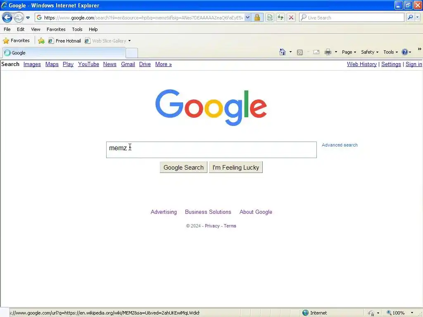423x317 pixels.
Task: Open the Advanced search link
Action: [340, 145]
